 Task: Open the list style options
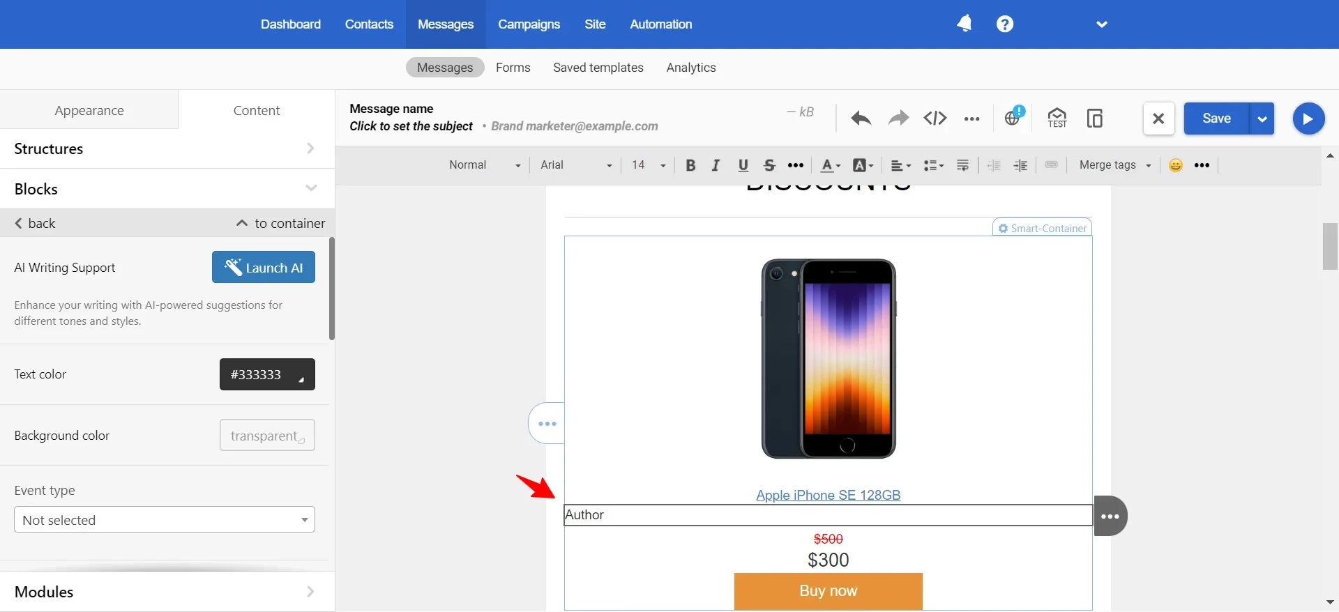(933, 165)
